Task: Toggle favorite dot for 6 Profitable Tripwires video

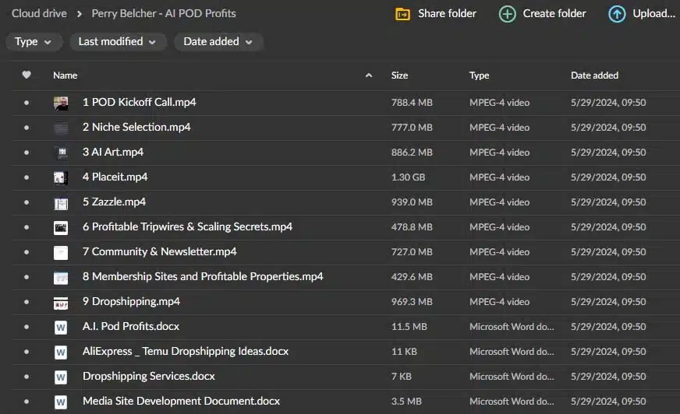Action: pos(27,227)
